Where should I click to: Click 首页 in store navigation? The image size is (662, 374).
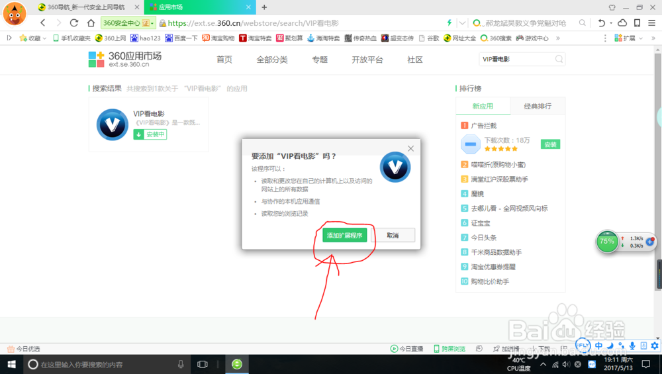pos(224,60)
